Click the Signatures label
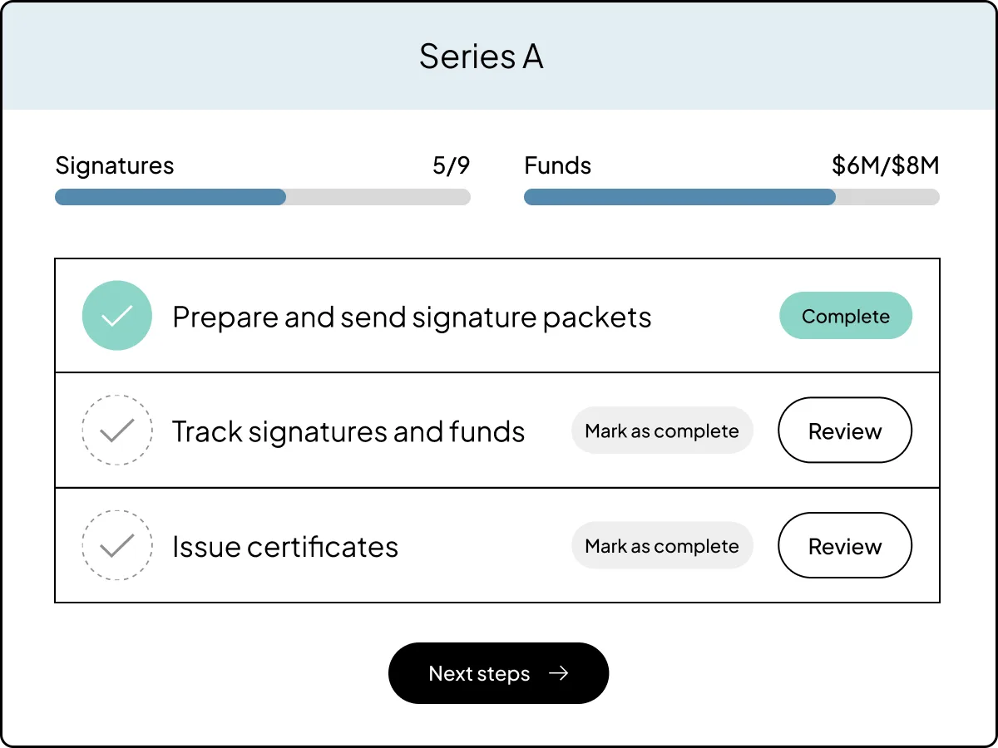Screen dimensions: 998x748 pos(115,166)
